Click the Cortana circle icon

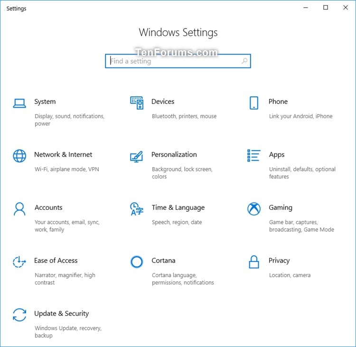[x=137, y=262]
